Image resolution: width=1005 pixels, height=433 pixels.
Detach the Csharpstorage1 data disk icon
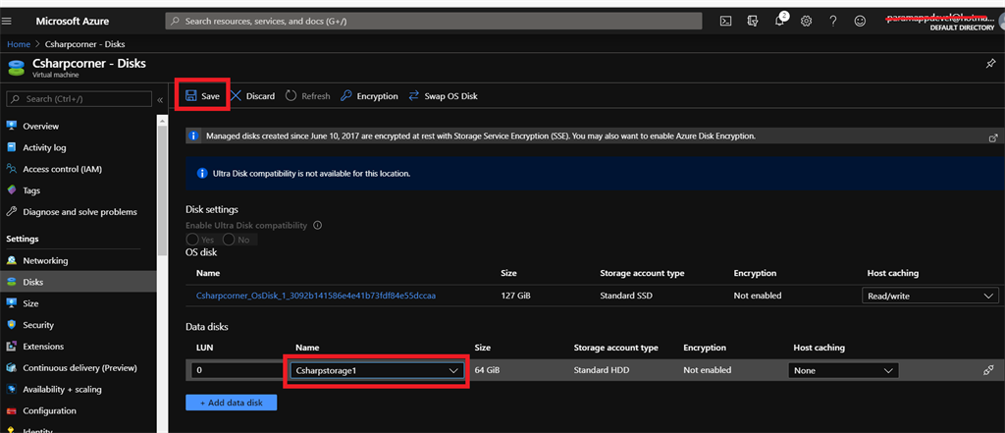click(987, 370)
